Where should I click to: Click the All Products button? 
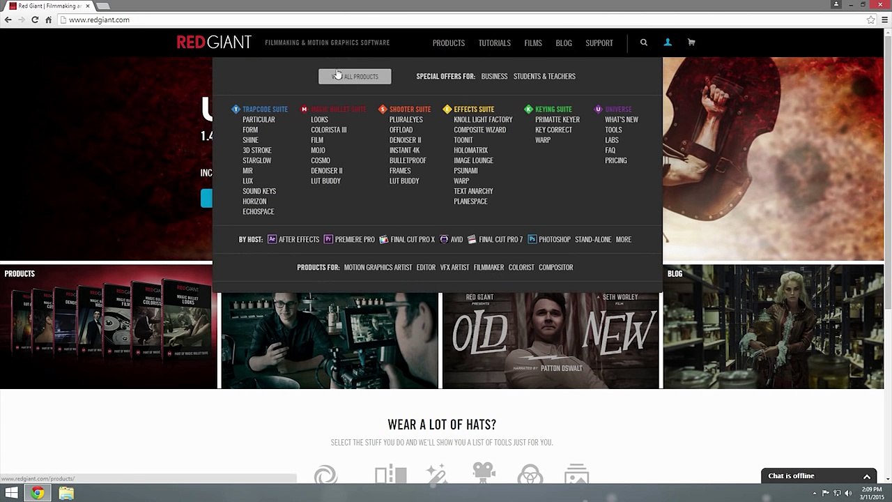pyautogui.click(x=355, y=76)
